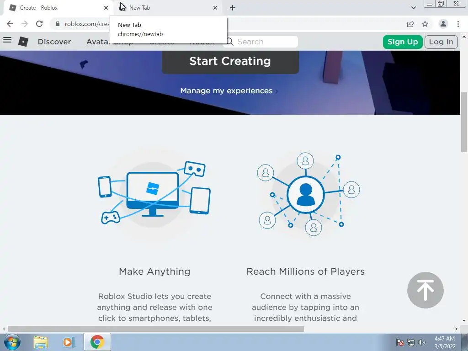Image resolution: width=468 pixels, height=351 pixels.
Task: Click the search magnifier icon
Action: (x=230, y=42)
